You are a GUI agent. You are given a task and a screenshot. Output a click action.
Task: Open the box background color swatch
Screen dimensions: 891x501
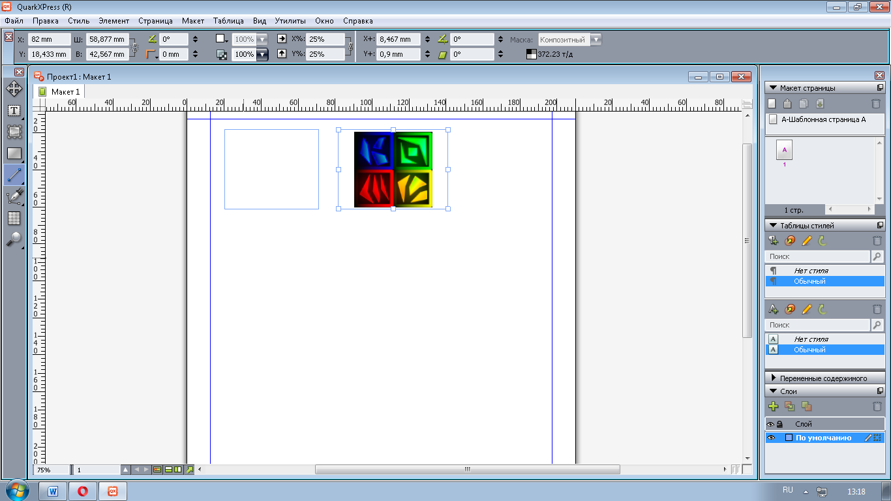(x=222, y=39)
